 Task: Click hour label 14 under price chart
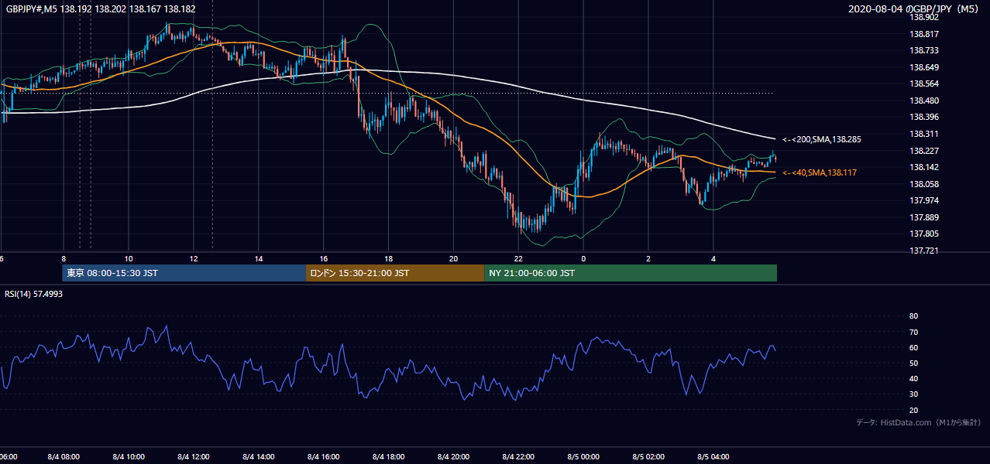[x=259, y=258]
